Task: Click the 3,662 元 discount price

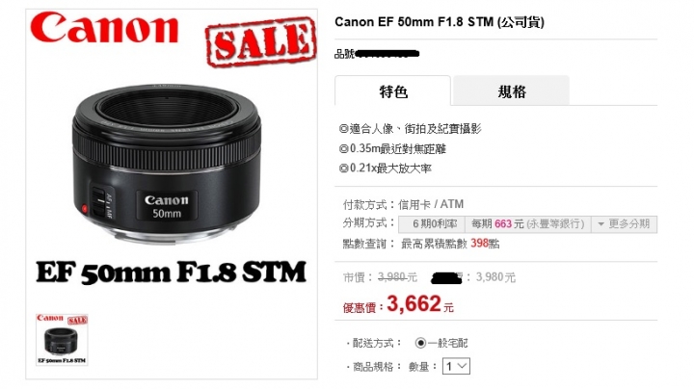Action: pyautogui.click(x=420, y=304)
